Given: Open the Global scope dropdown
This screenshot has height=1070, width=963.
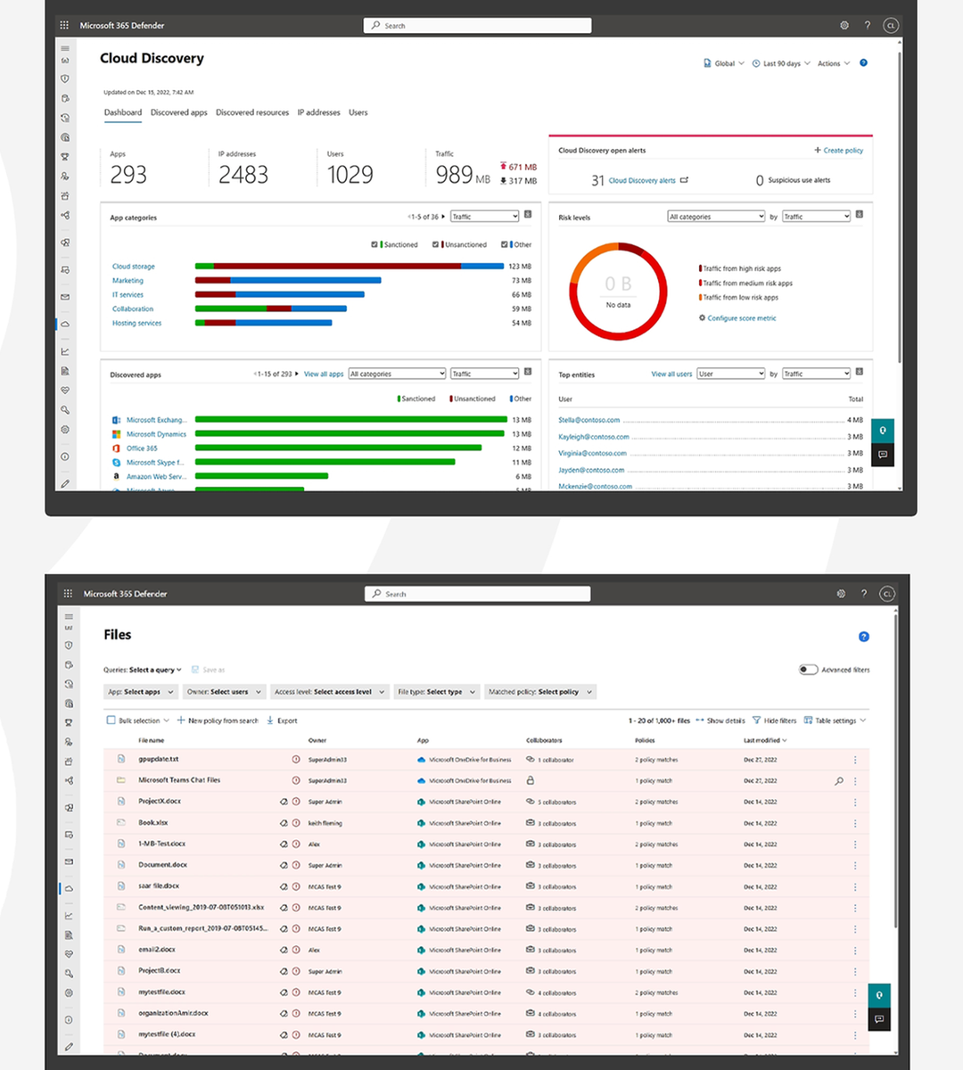Looking at the screenshot, I should pyautogui.click(x=724, y=63).
